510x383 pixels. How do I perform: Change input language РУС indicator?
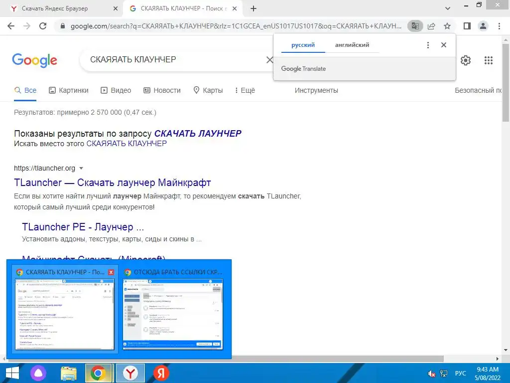[460, 374]
